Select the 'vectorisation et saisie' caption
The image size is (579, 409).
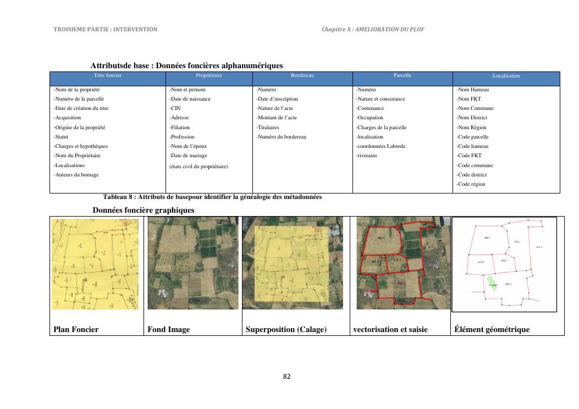(391, 329)
